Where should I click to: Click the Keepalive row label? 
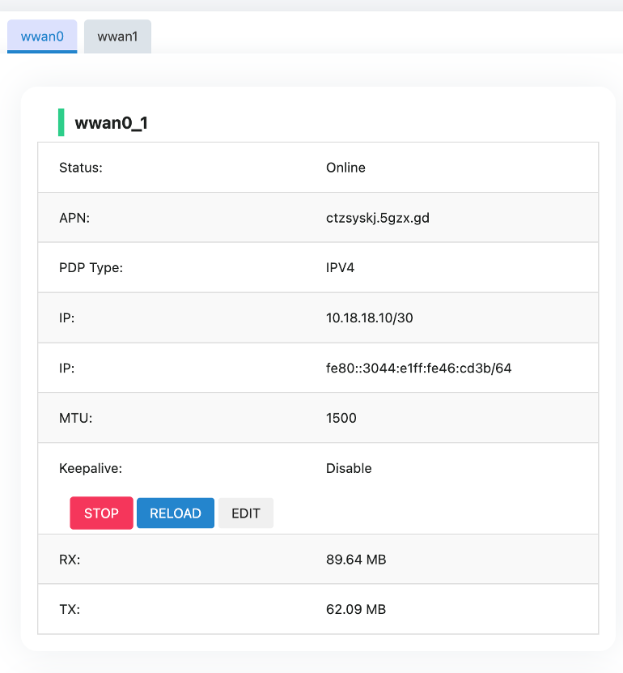click(85, 468)
